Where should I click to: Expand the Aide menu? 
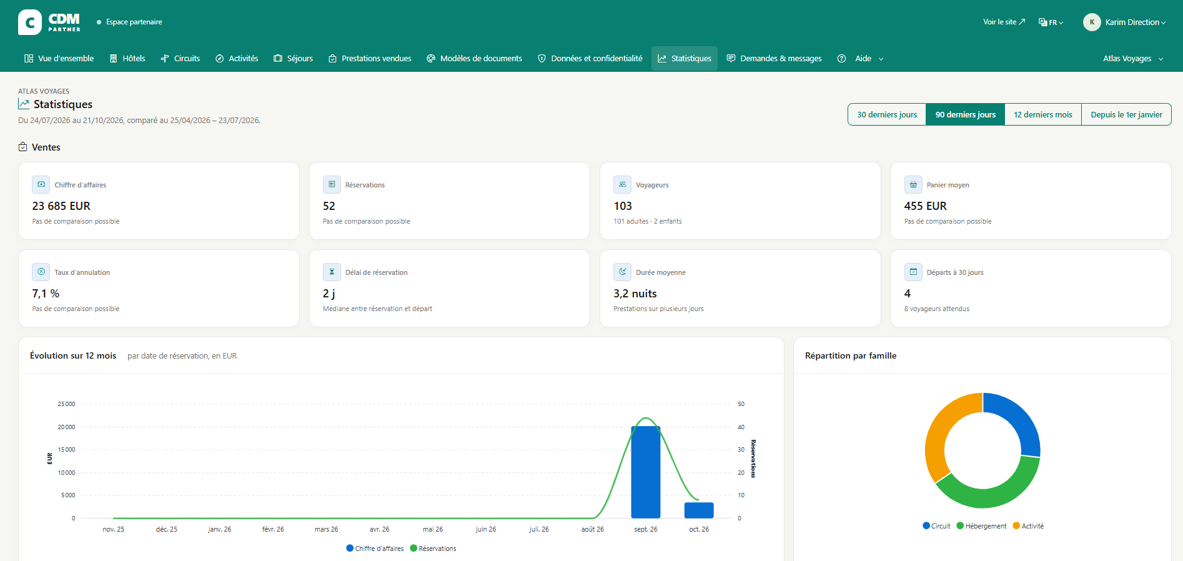[x=861, y=59]
